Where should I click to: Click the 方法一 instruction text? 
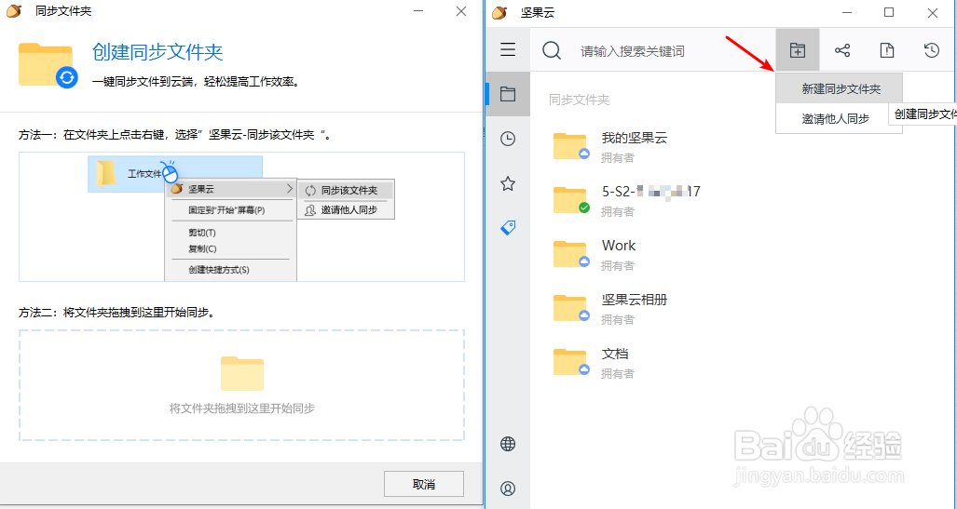[177, 135]
